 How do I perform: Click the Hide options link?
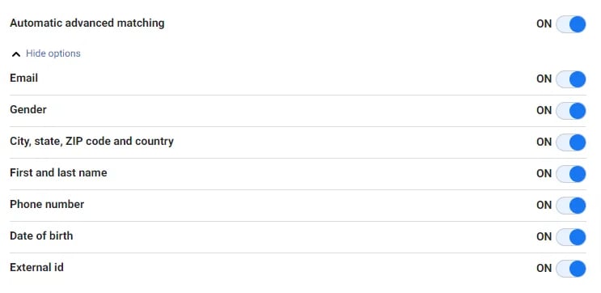[x=53, y=53]
